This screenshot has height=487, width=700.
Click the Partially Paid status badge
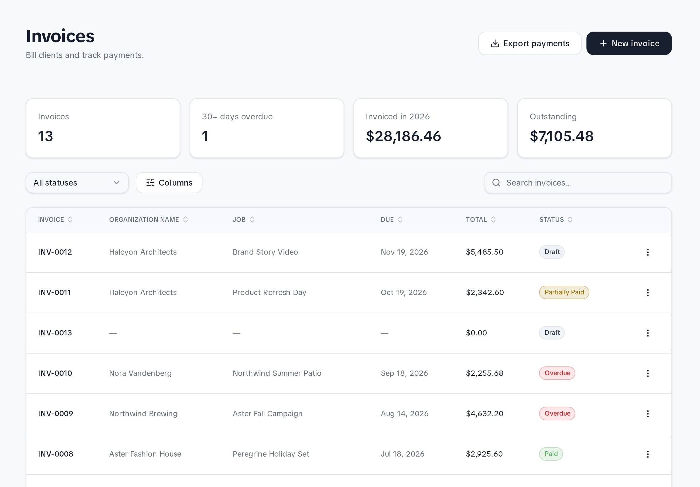tap(564, 292)
